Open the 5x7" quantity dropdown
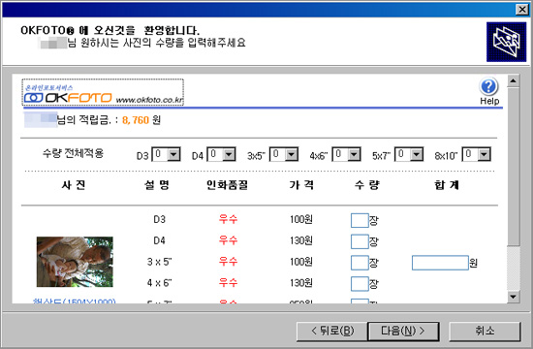This screenshot has height=349, width=533. pos(417,155)
